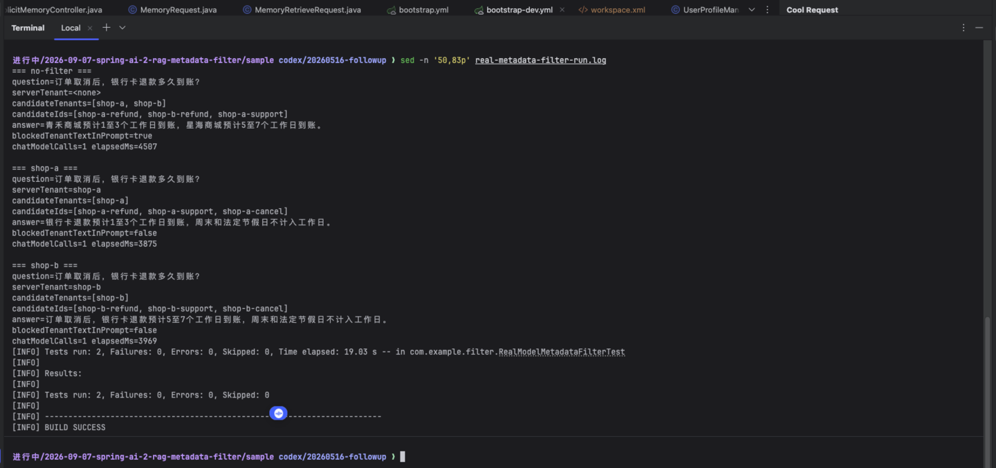This screenshot has height=468, width=996.
Task: Click the answer line mentioning 青禾商城
Action: 167,125
